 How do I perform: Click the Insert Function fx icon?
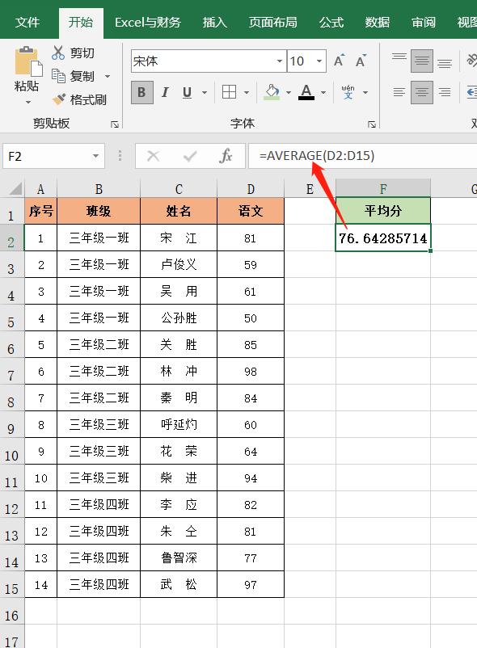point(226,156)
